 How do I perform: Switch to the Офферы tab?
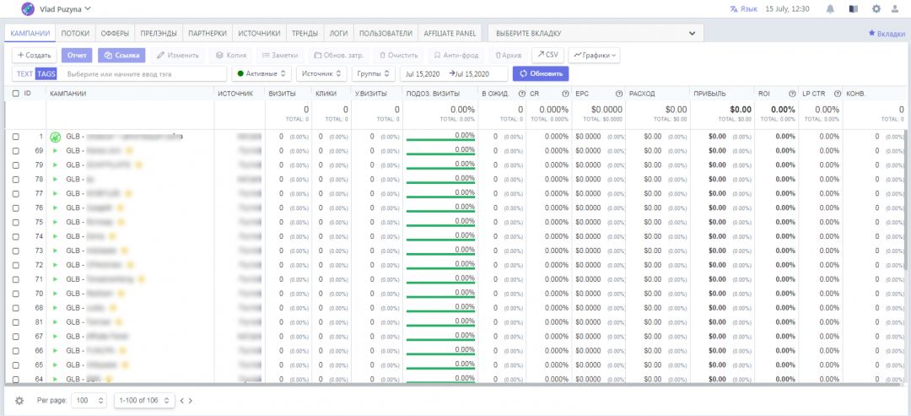click(115, 34)
